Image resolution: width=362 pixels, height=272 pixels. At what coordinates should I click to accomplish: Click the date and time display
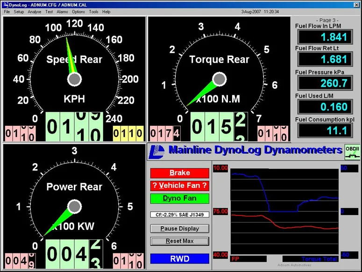[260, 12]
